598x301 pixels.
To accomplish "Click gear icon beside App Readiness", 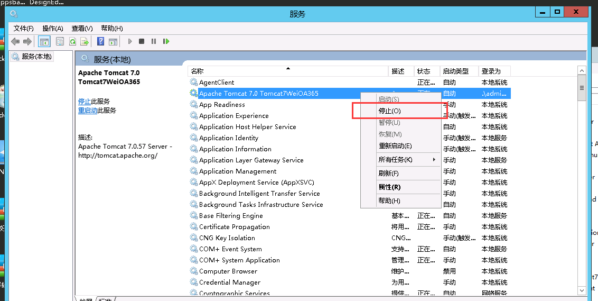I will (x=194, y=104).
